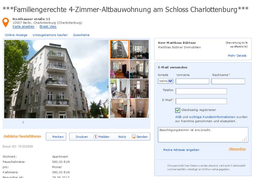Click the orange map location pin icon
Viewport: 253px width, 178px height.
click(x=6, y=22)
